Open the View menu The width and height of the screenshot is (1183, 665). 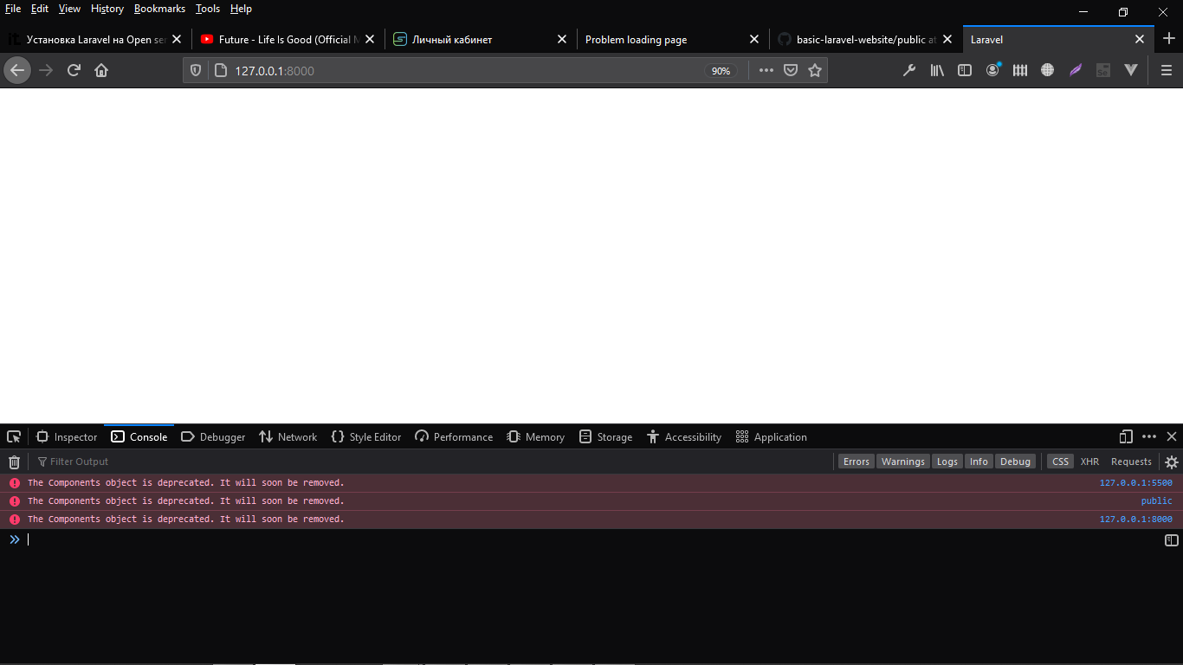tap(69, 9)
